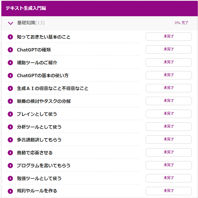Click the 0% 完了 progress indicator

[x=181, y=23]
